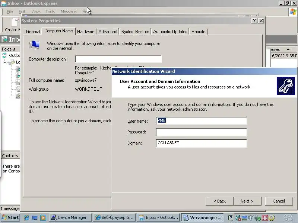Click the Outlook Express Inbox banner icon

[4, 39]
